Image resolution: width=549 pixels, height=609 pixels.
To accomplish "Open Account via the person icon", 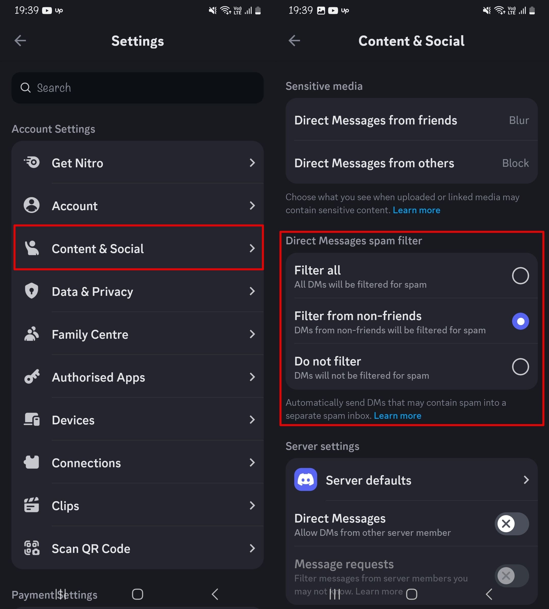I will click(x=31, y=205).
